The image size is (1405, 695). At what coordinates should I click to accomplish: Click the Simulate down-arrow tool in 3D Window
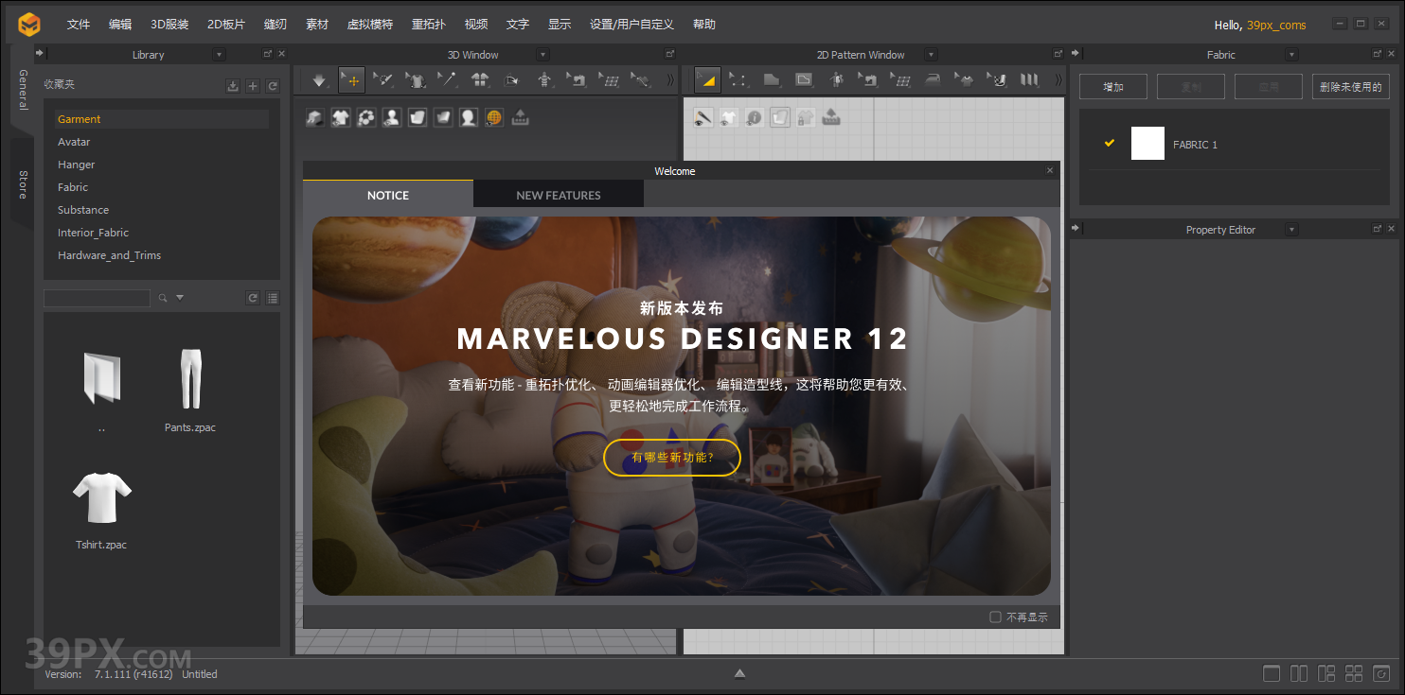click(x=319, y=80)
